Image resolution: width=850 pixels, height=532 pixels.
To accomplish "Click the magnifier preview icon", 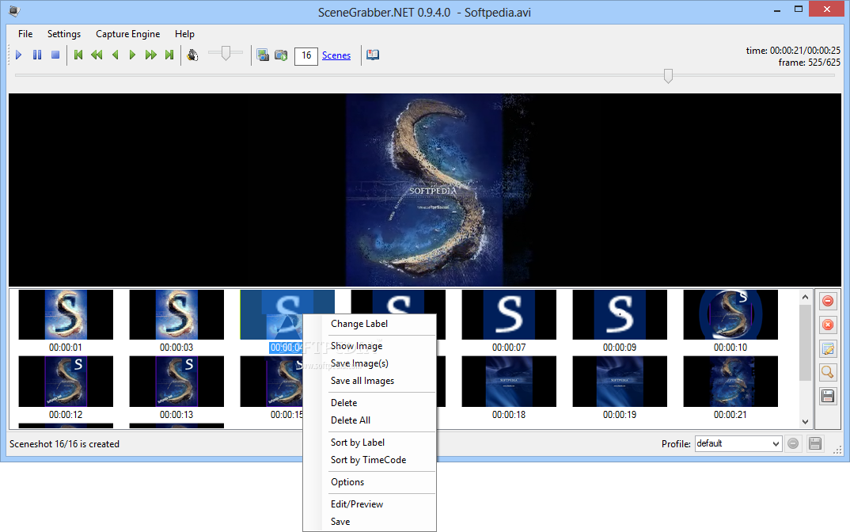I will coord(828,372).
